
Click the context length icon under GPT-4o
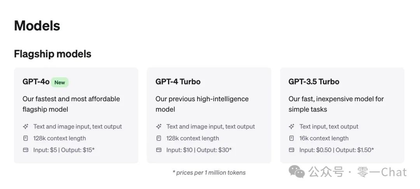click(26, 138)
